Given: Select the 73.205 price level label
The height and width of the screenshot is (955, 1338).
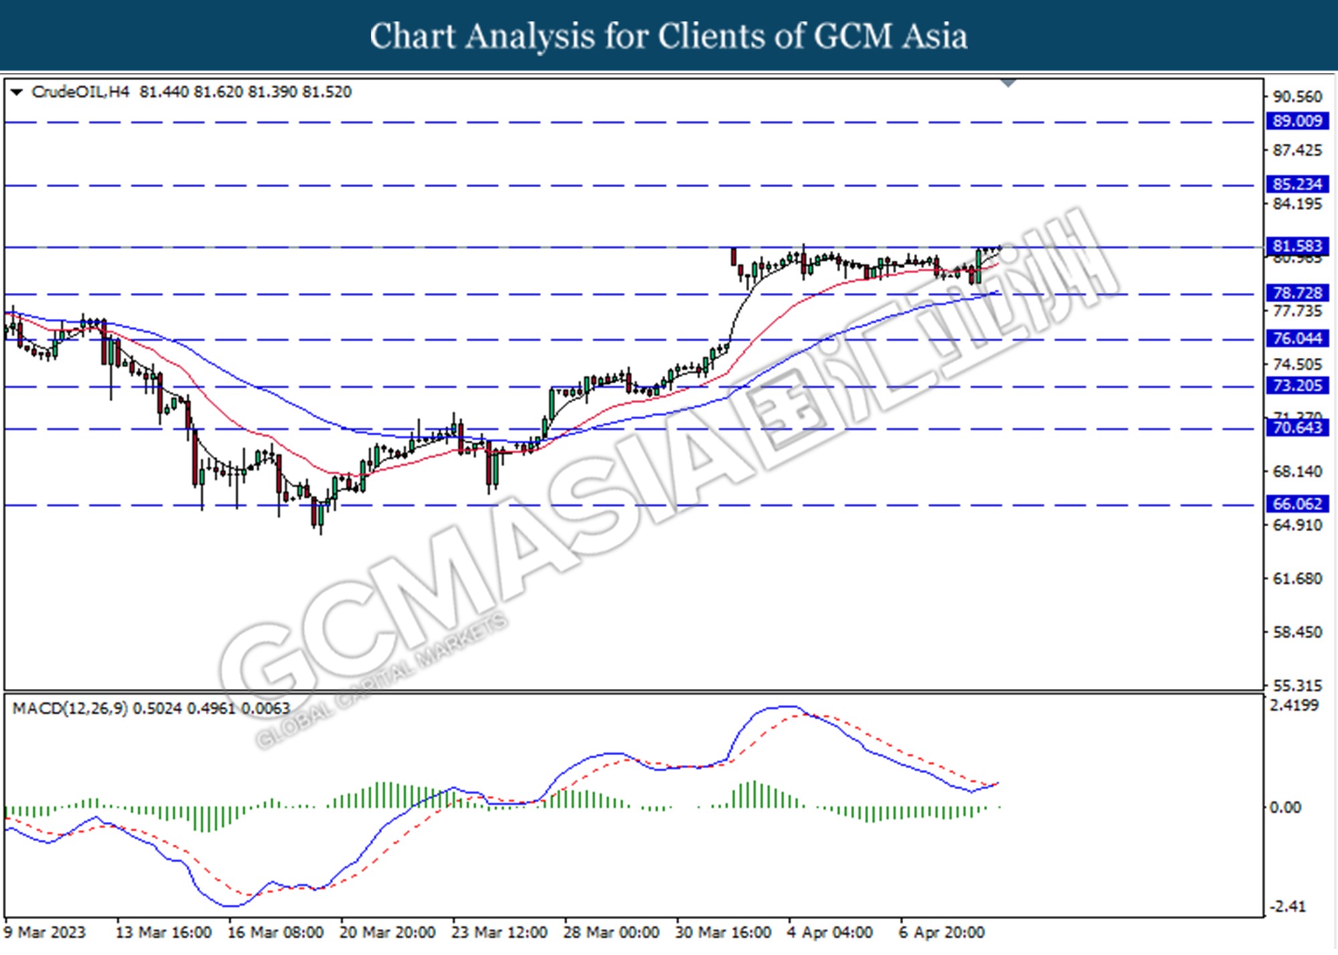Looking at the screenshot, I should [1297, 386].
